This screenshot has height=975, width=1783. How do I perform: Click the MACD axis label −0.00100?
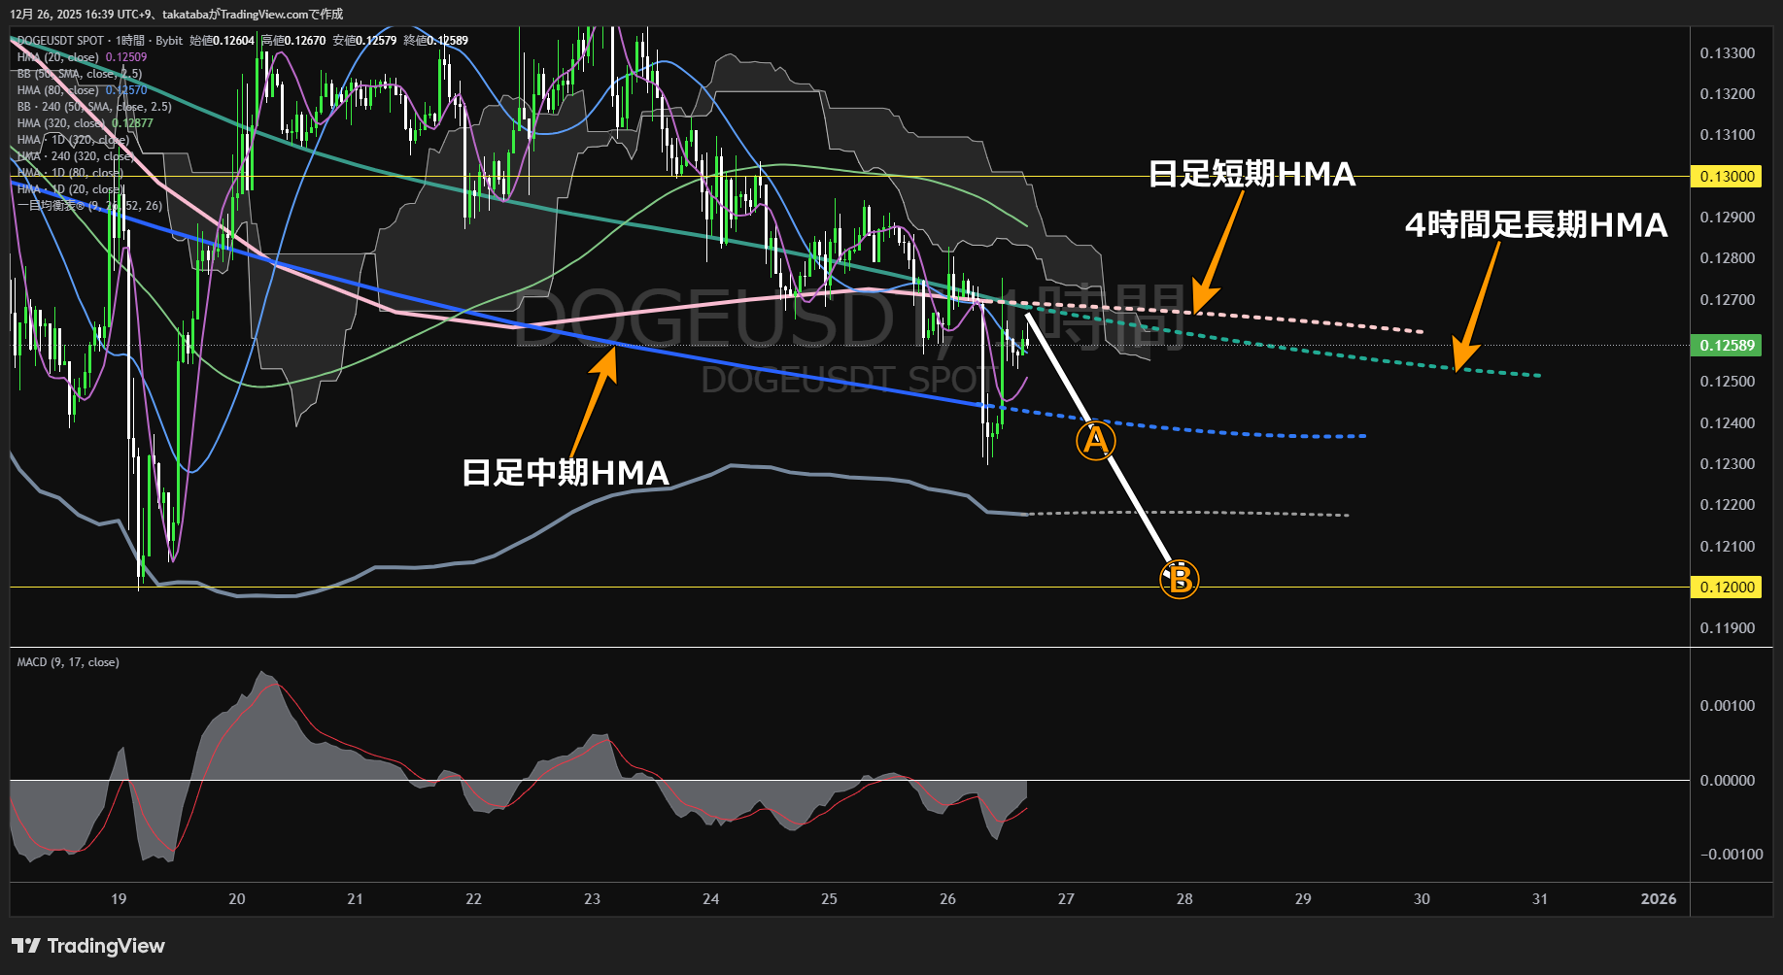tap(1731, 855)
